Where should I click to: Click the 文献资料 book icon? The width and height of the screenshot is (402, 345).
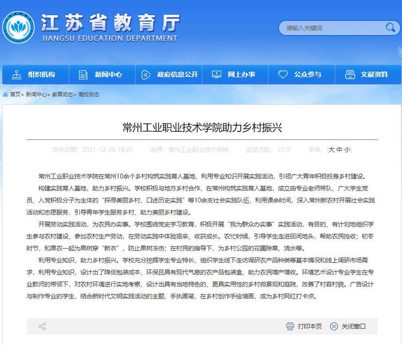pyautogui.click(x=349, y=75)
